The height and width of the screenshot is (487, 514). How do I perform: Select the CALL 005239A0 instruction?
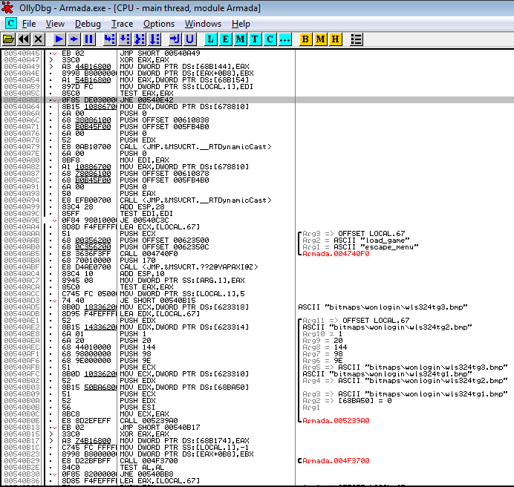tap(149, 421)
